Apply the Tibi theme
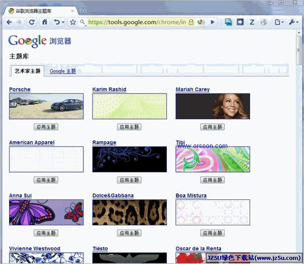Image resolution: width=304 pixels, height=264 pixels. pos(212,180)
